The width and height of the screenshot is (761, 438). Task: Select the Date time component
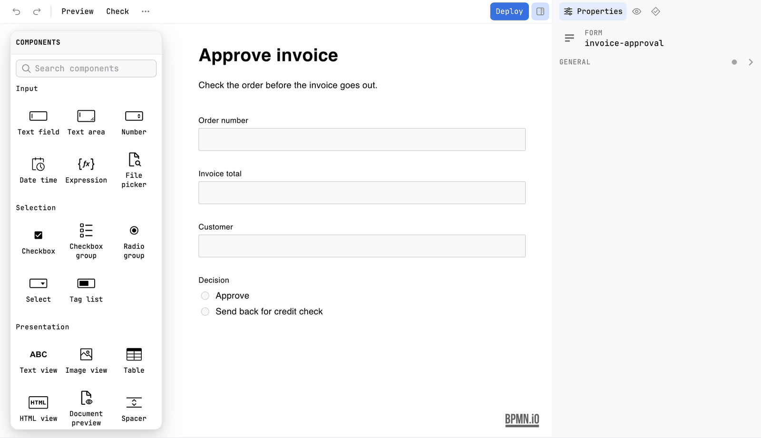pos(39,170)
